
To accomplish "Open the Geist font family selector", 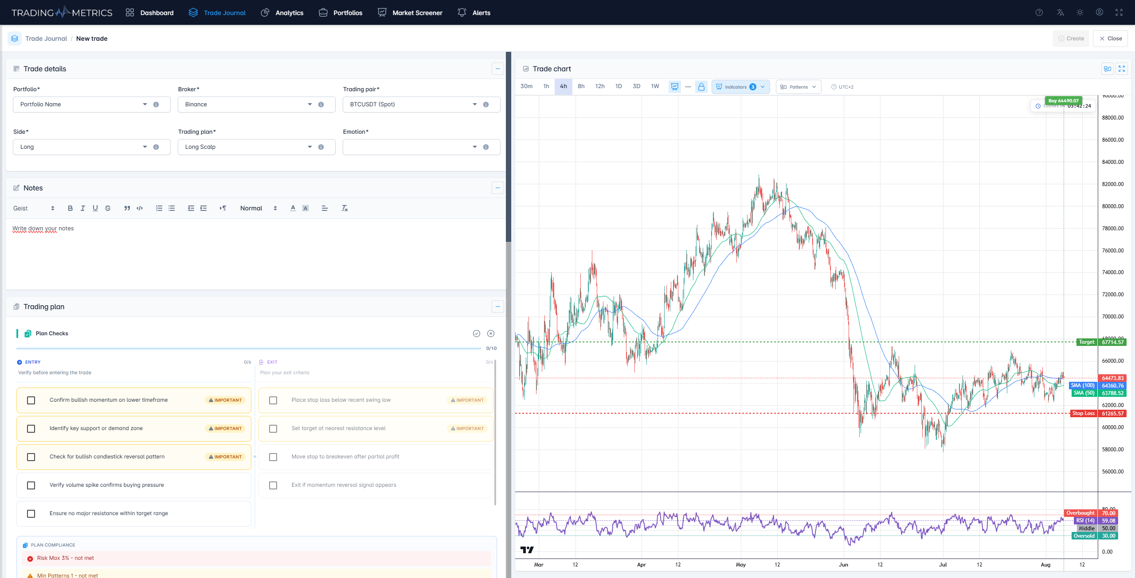I will coord(34,208).
